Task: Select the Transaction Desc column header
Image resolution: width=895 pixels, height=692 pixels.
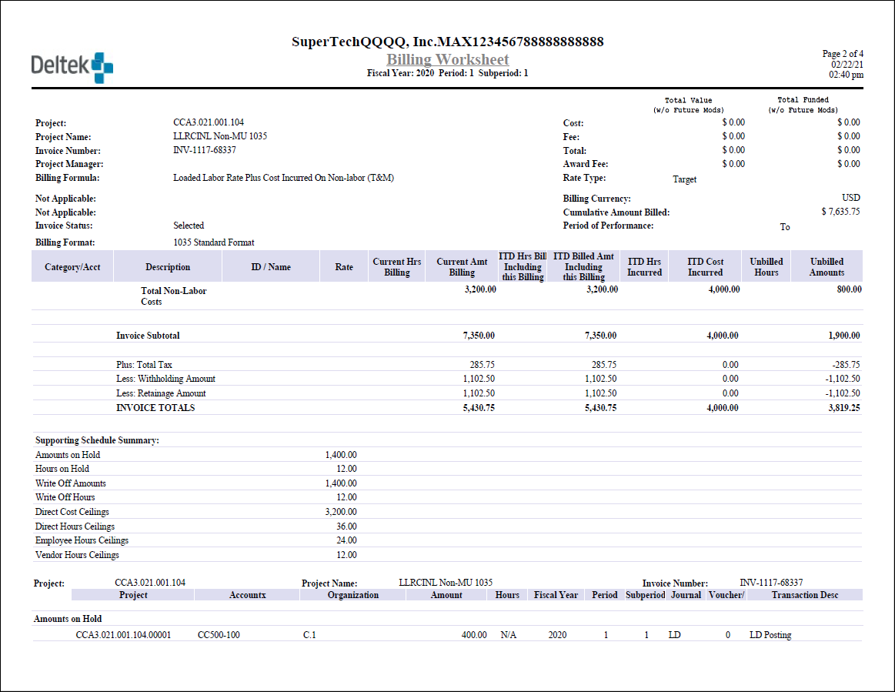Action: click(805, 595)
